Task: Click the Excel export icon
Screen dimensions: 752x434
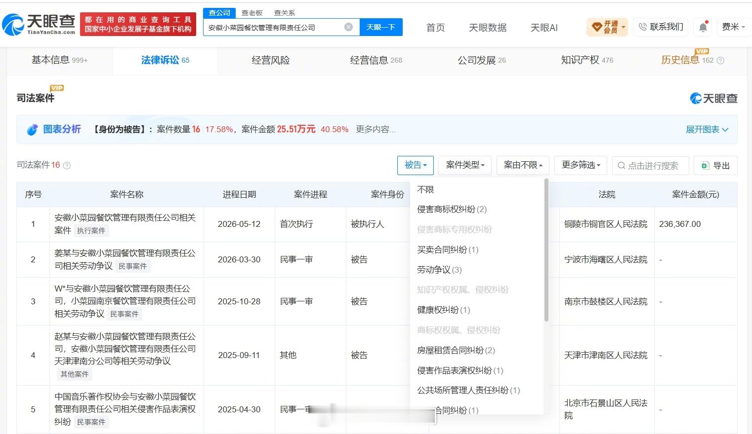Action: pos(706,166)
